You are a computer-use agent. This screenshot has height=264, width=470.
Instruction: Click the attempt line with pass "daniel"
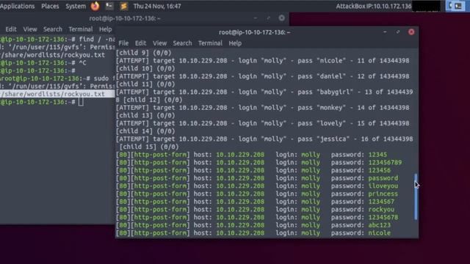tap(263, 76)
